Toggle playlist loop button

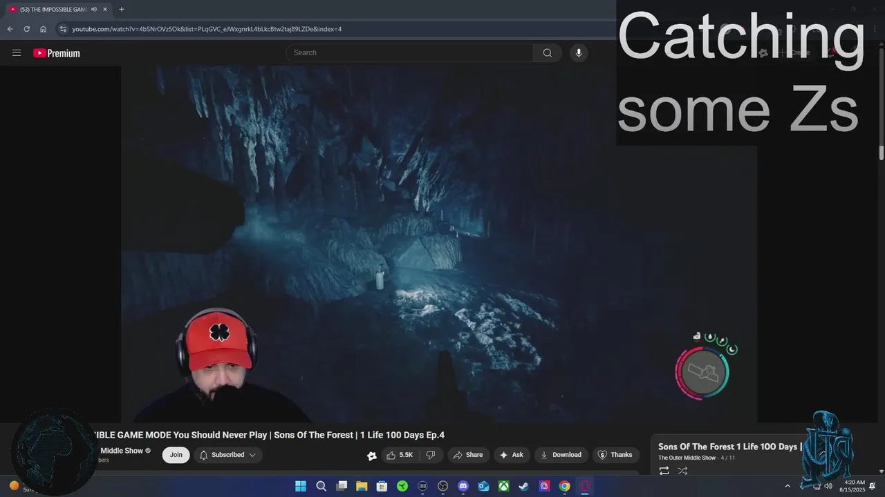point(664,471)
